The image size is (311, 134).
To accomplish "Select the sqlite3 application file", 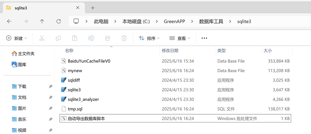I will pos(175,90).
